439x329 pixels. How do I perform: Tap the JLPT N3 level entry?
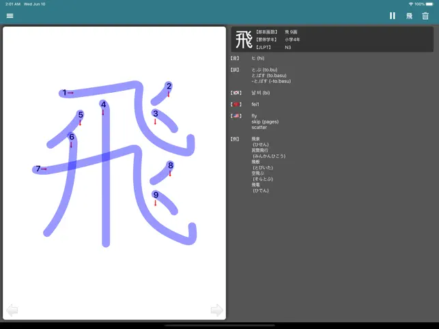tap(289, 47)
